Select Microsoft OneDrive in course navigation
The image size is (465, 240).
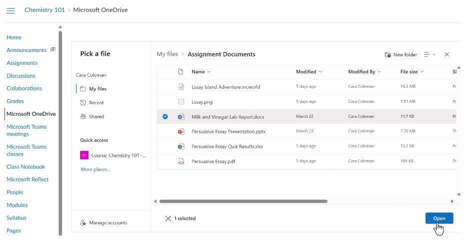point(31,114)
